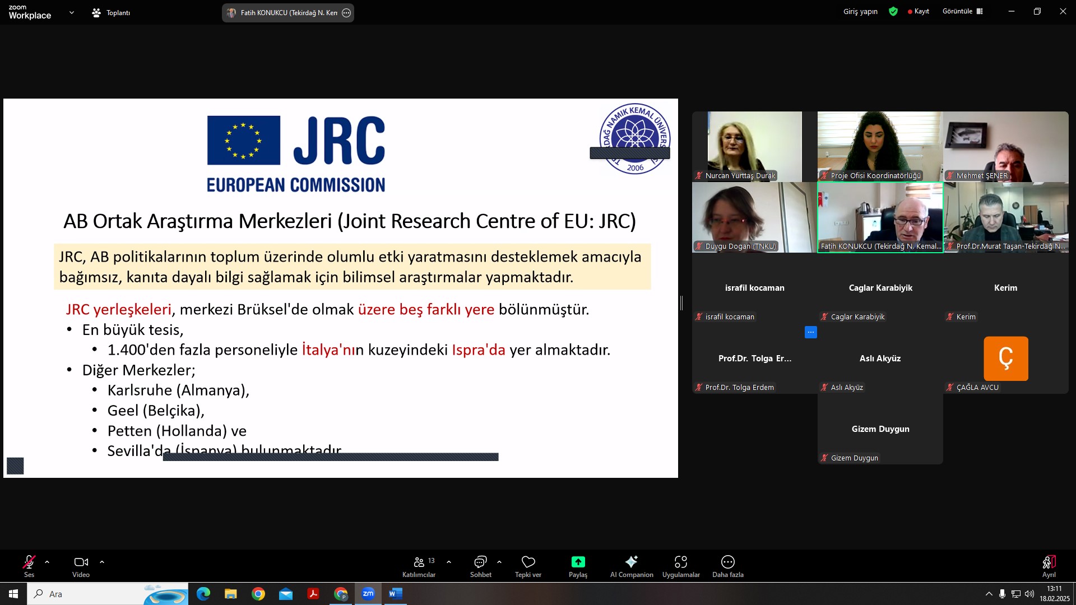This screenshot has width=1076, height=605.
Task: Open File Explorer from taskbar
Action: (231, 594)
